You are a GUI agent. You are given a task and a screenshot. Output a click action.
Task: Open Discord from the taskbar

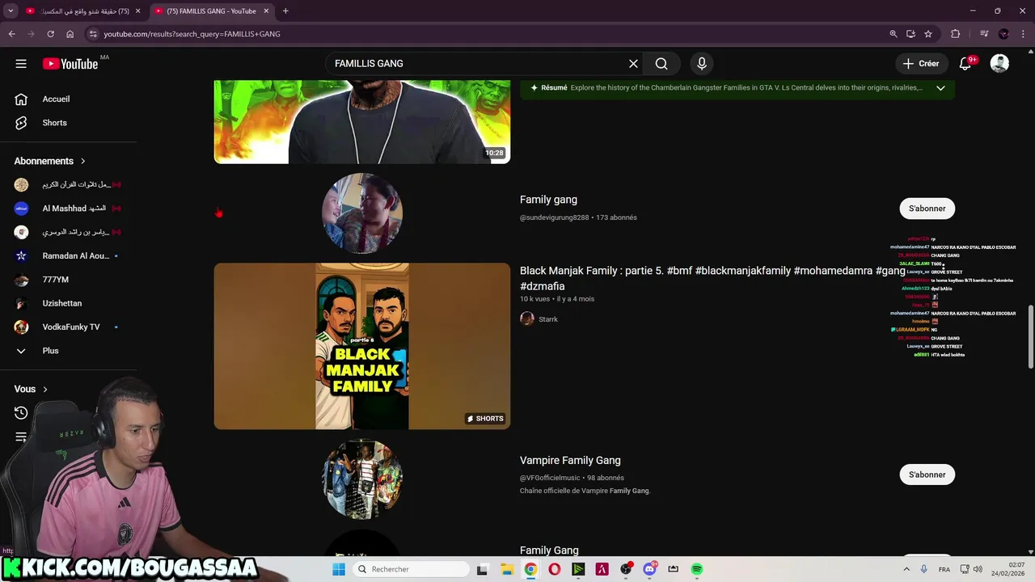tap(649, 569)
